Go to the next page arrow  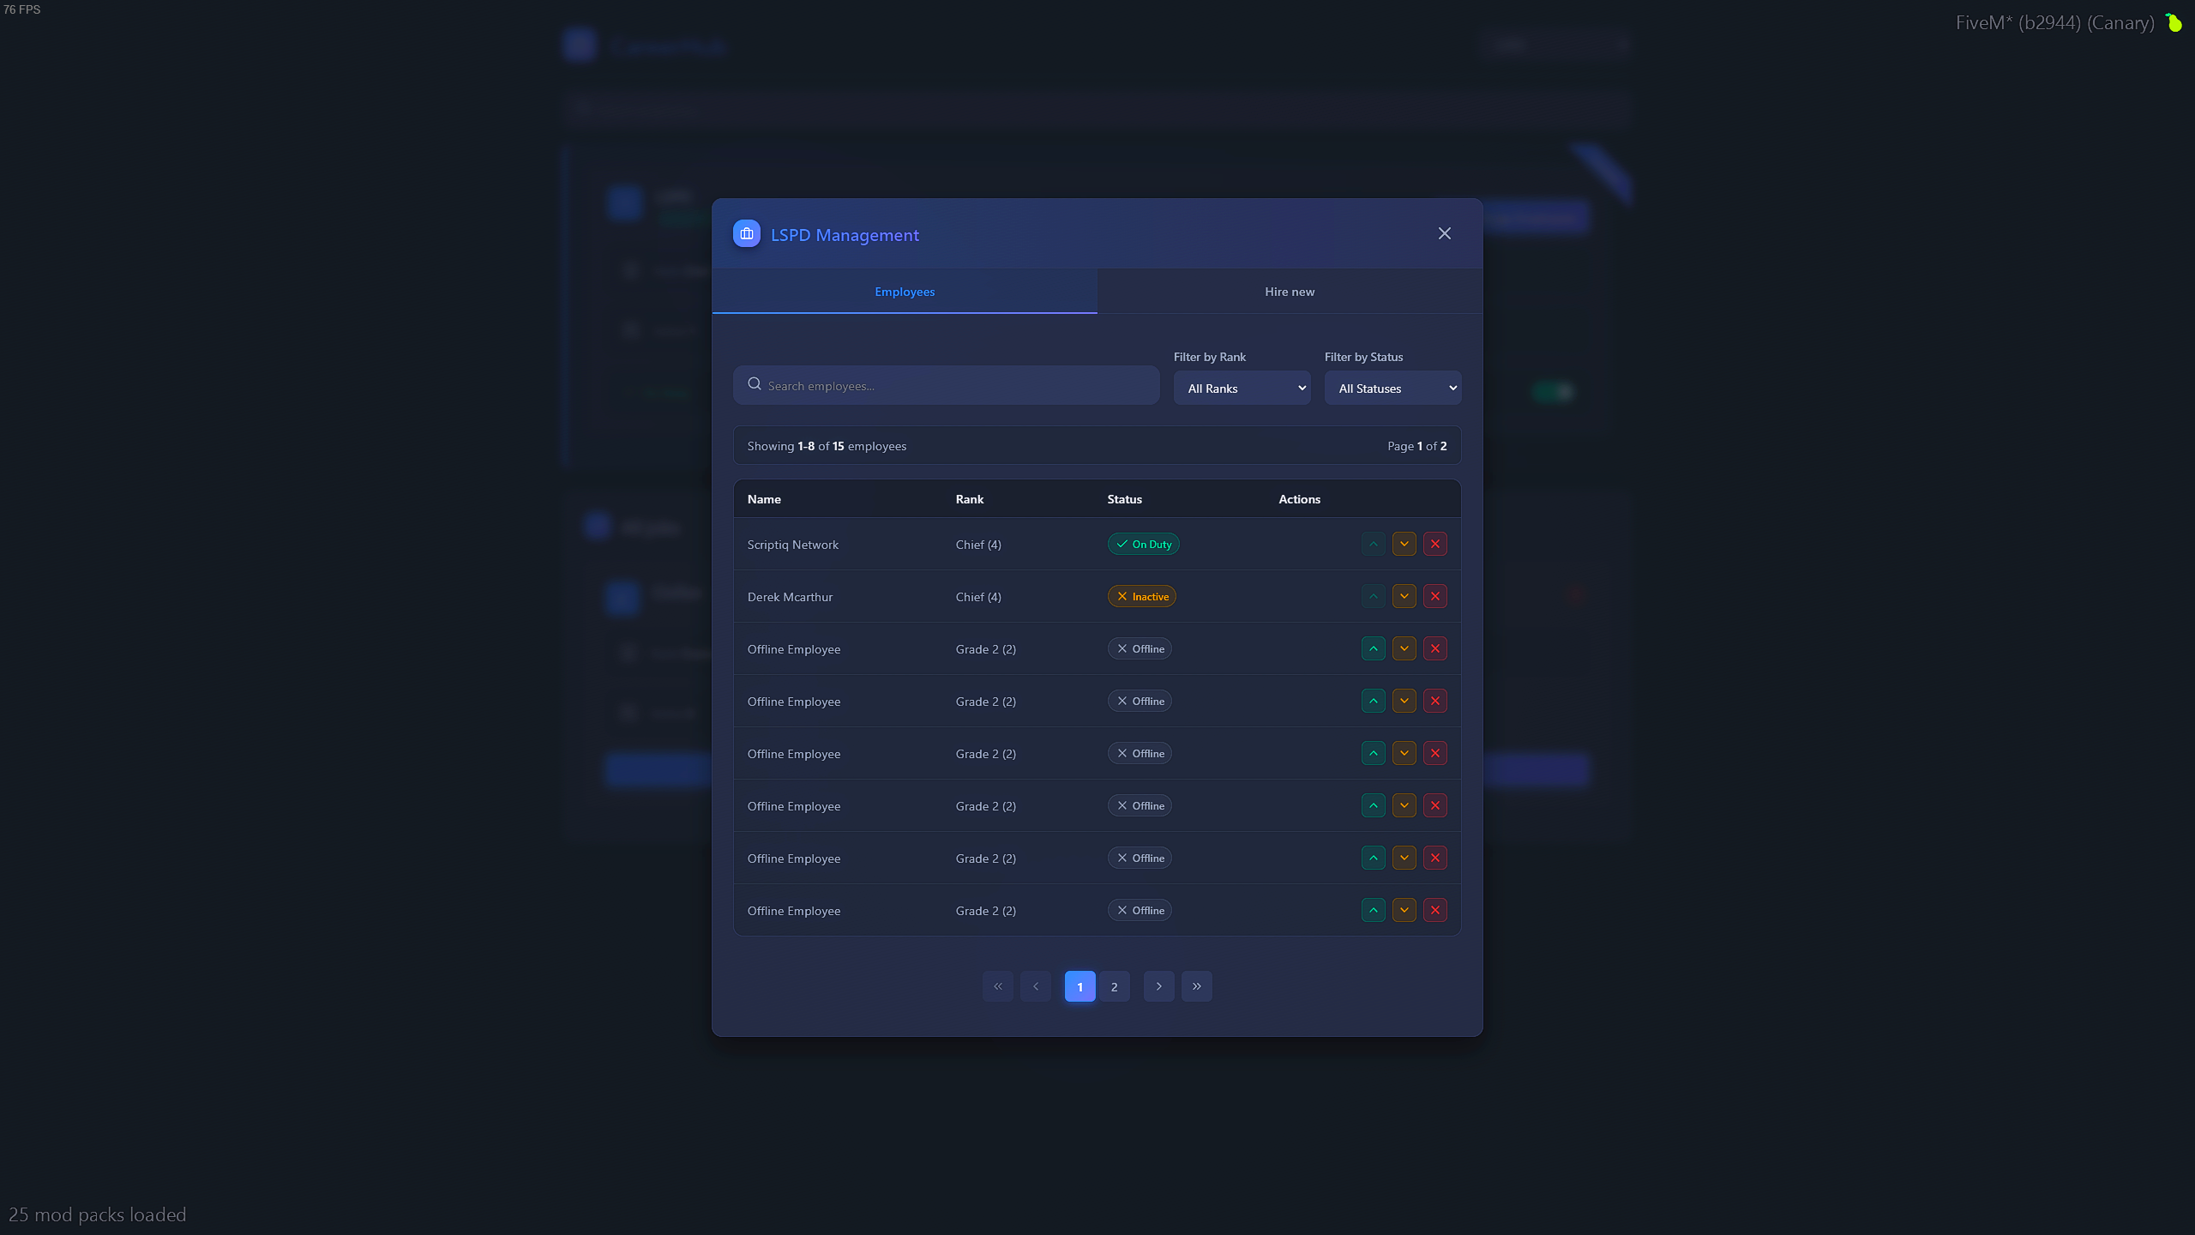[x=1158, y=986]
